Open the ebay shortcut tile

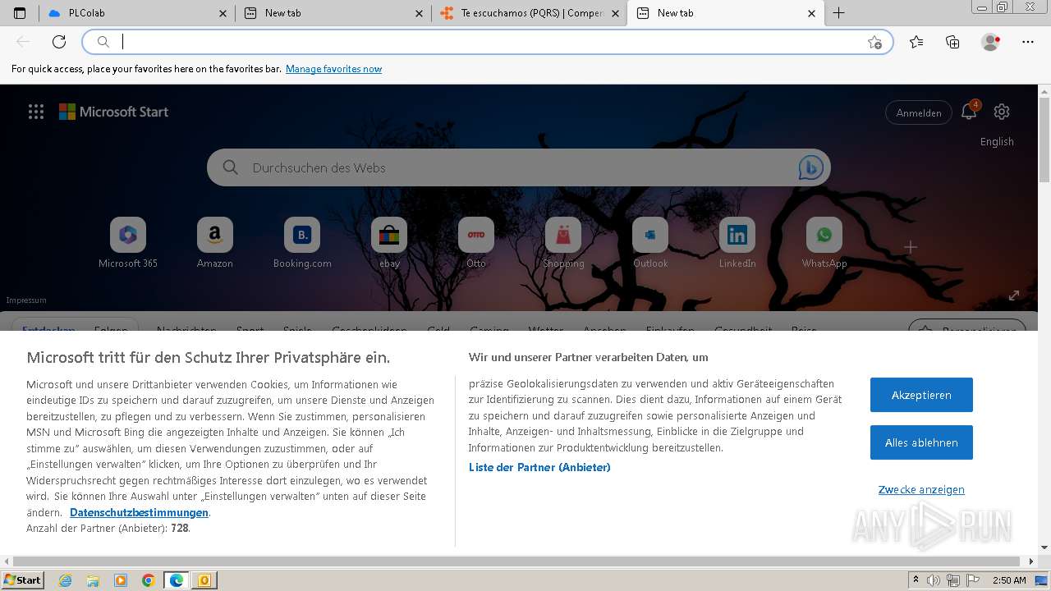pos(389,243)
